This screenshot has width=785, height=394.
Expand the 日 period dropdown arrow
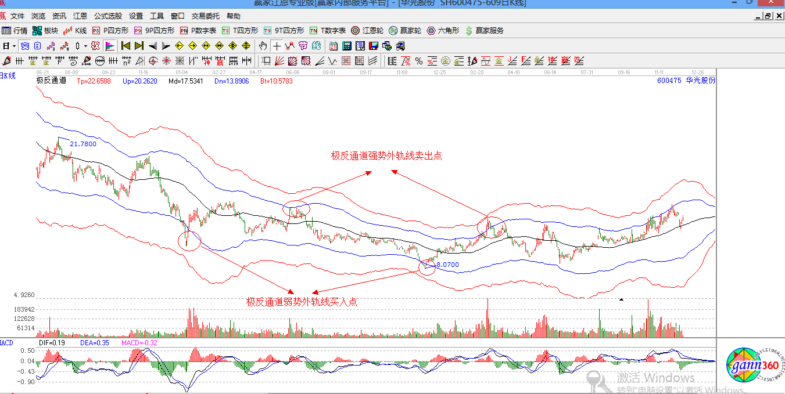coord(14,46)
